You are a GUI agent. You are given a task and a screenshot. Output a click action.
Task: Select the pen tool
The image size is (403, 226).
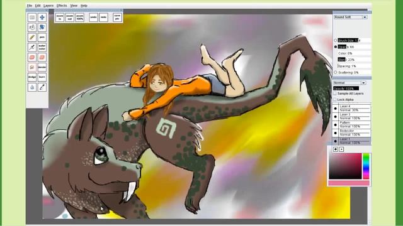(x=42, y=37)
